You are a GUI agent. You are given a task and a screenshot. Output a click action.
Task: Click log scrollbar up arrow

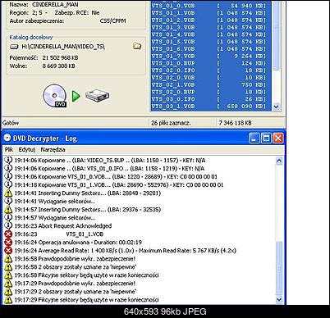(279, 161)
